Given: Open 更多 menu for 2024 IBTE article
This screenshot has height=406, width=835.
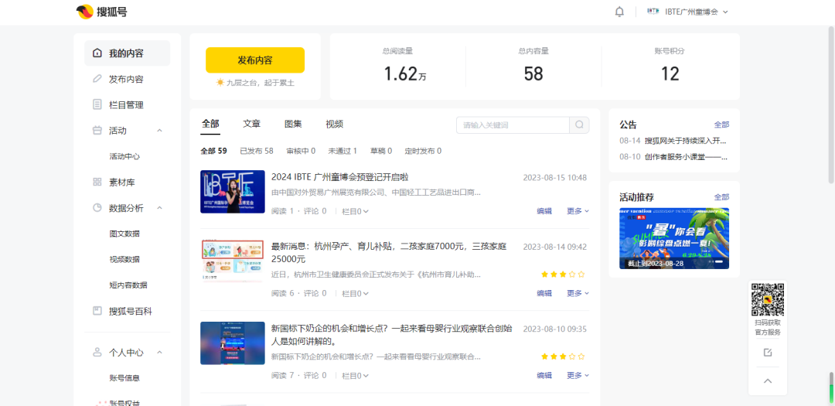Looking at the screenshot, I should [578, 211].
